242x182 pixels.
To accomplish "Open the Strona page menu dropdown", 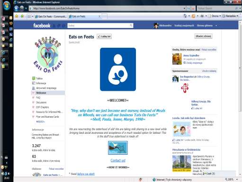I will [x=215, y=16].
